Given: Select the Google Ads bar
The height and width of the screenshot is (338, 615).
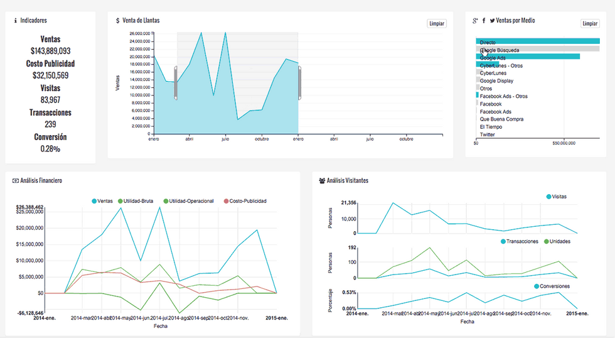Looking at the screenshot, I should click(528, 57).
